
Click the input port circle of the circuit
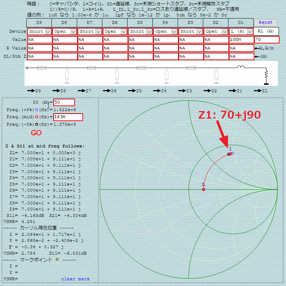coord(27,68)
